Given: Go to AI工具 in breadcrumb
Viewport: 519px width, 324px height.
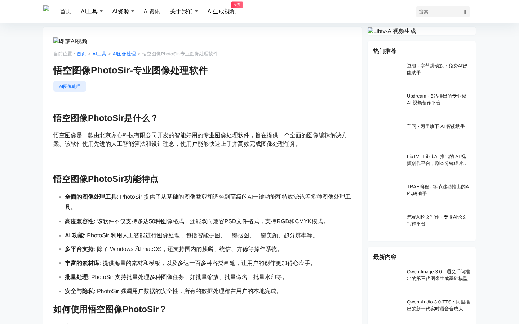Looking at the screenshot, I should point(99,54).
